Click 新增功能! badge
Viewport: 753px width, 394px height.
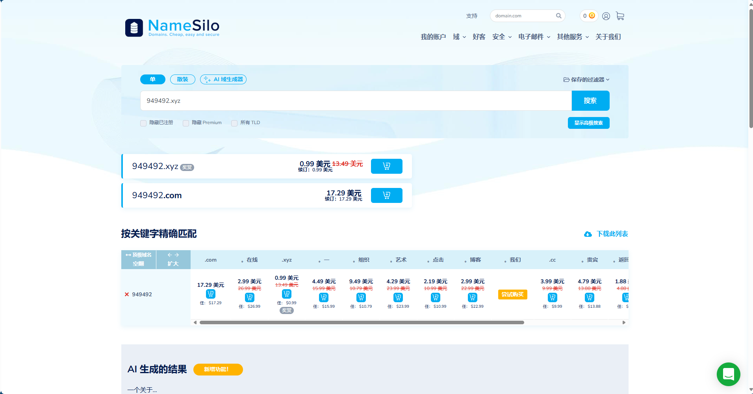pos(218,370)
